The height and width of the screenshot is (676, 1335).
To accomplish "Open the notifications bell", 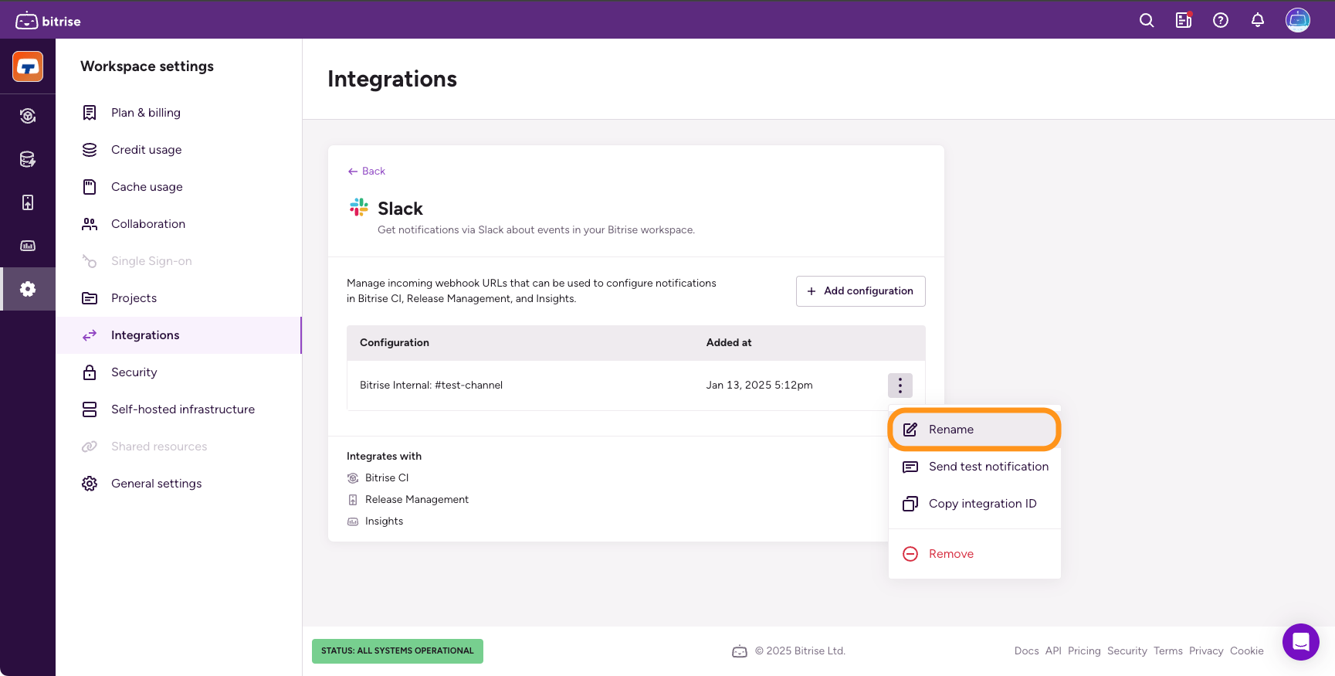I will tap(1258, 21).
